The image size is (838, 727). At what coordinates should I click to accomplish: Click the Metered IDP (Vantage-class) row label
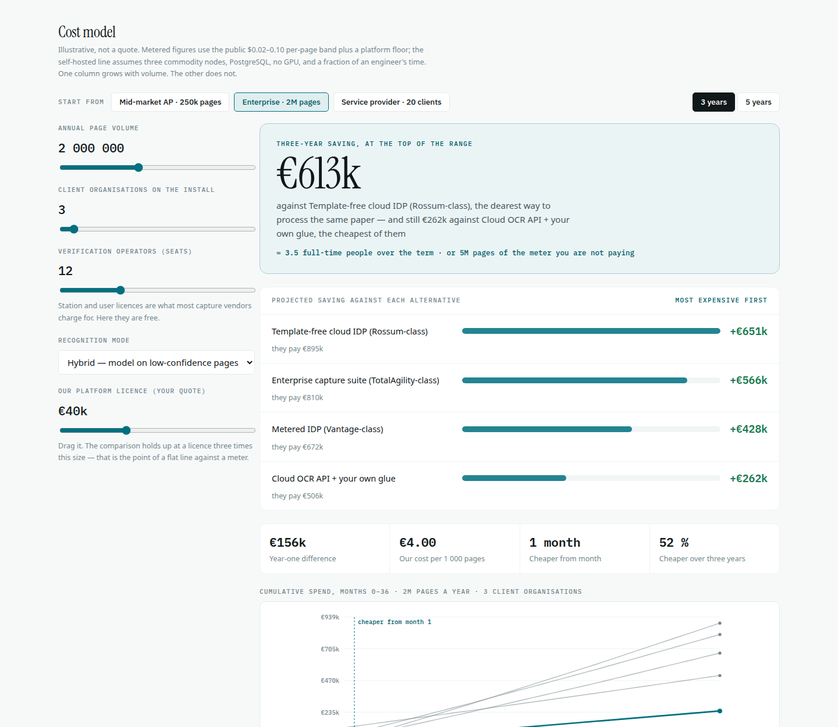click(x=327, y=429)
